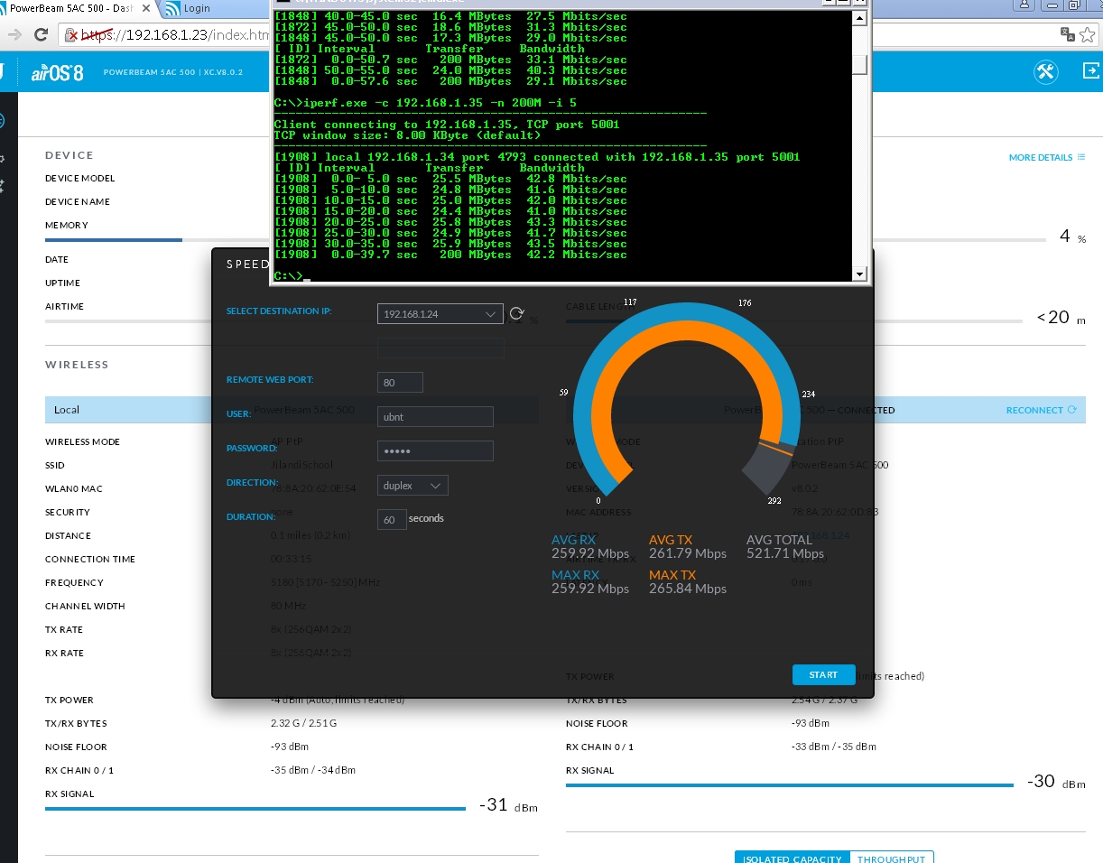Click the airOS 8 logo
The image size is (1103, 863).
click(57, 72)
